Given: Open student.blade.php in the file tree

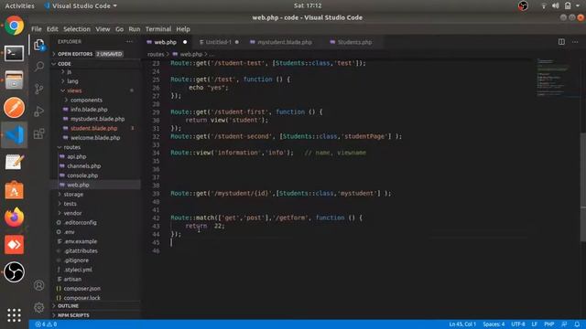Looking at the screenshot, I should [x=93, y=128].
